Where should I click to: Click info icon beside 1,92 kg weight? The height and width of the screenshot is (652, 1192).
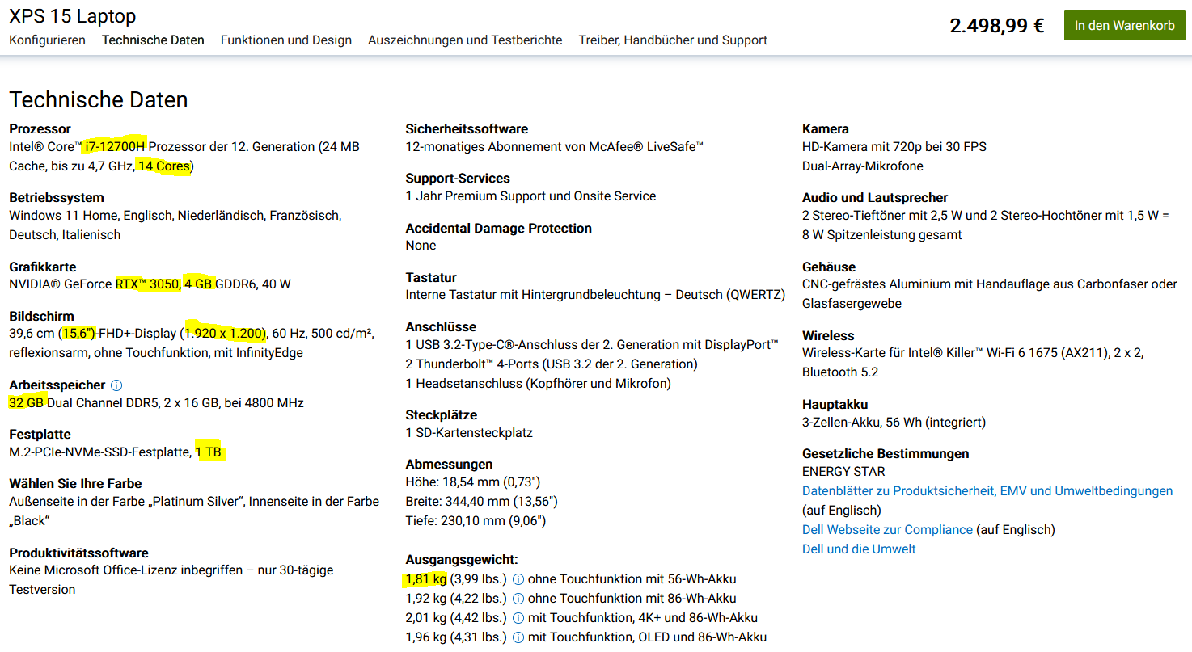tap(518, 599)
